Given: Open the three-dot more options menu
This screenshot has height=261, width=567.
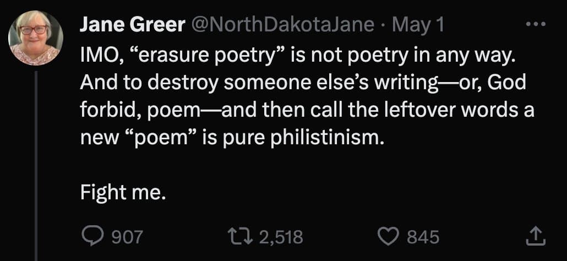Looking at the screenshot, I should [535, 26].
